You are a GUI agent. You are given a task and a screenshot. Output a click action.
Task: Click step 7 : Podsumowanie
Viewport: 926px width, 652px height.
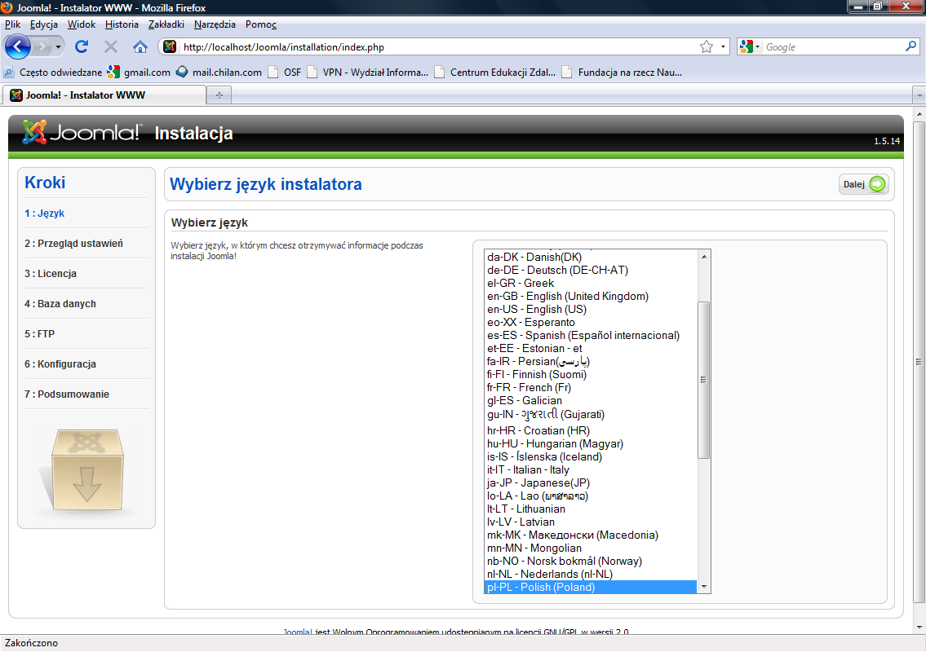coord(67,394)
